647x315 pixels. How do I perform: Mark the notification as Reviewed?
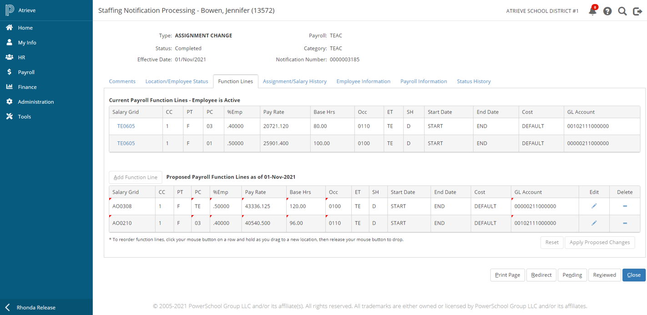604,275
